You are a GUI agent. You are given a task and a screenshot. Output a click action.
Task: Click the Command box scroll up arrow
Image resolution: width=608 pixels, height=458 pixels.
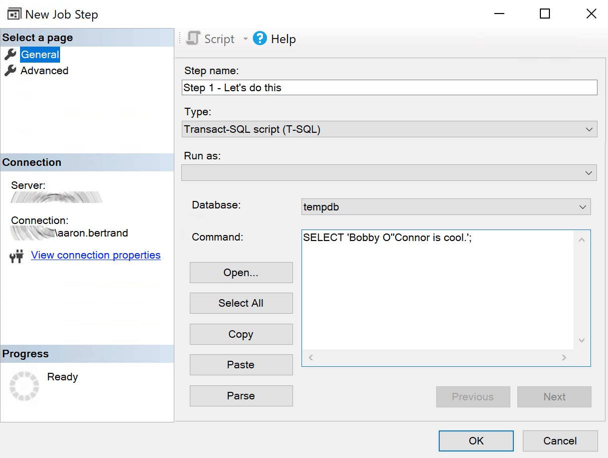tap(581, 240)
